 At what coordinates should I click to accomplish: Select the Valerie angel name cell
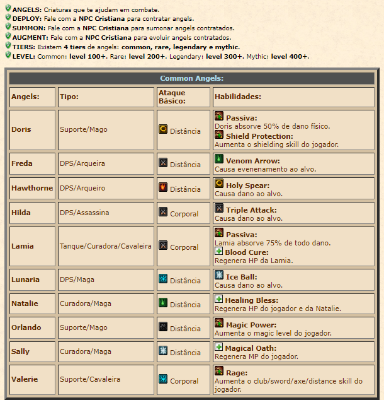[x=32, y=380]
